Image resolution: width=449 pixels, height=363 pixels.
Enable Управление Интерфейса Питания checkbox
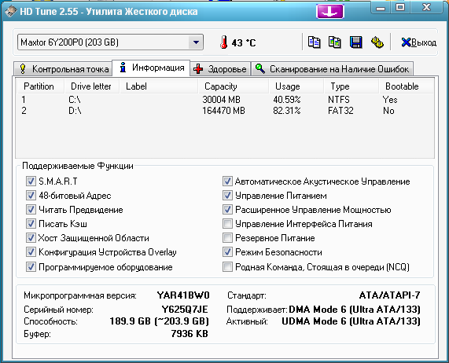228,224
